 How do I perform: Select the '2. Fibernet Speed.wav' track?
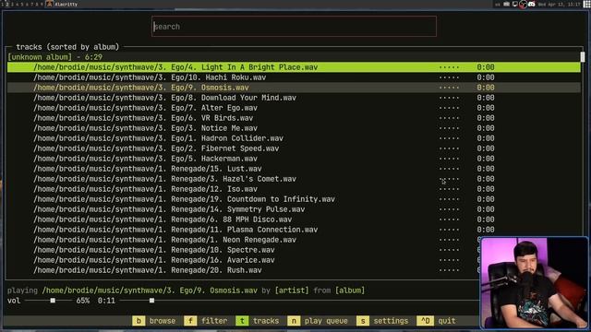tap(294, 148)
